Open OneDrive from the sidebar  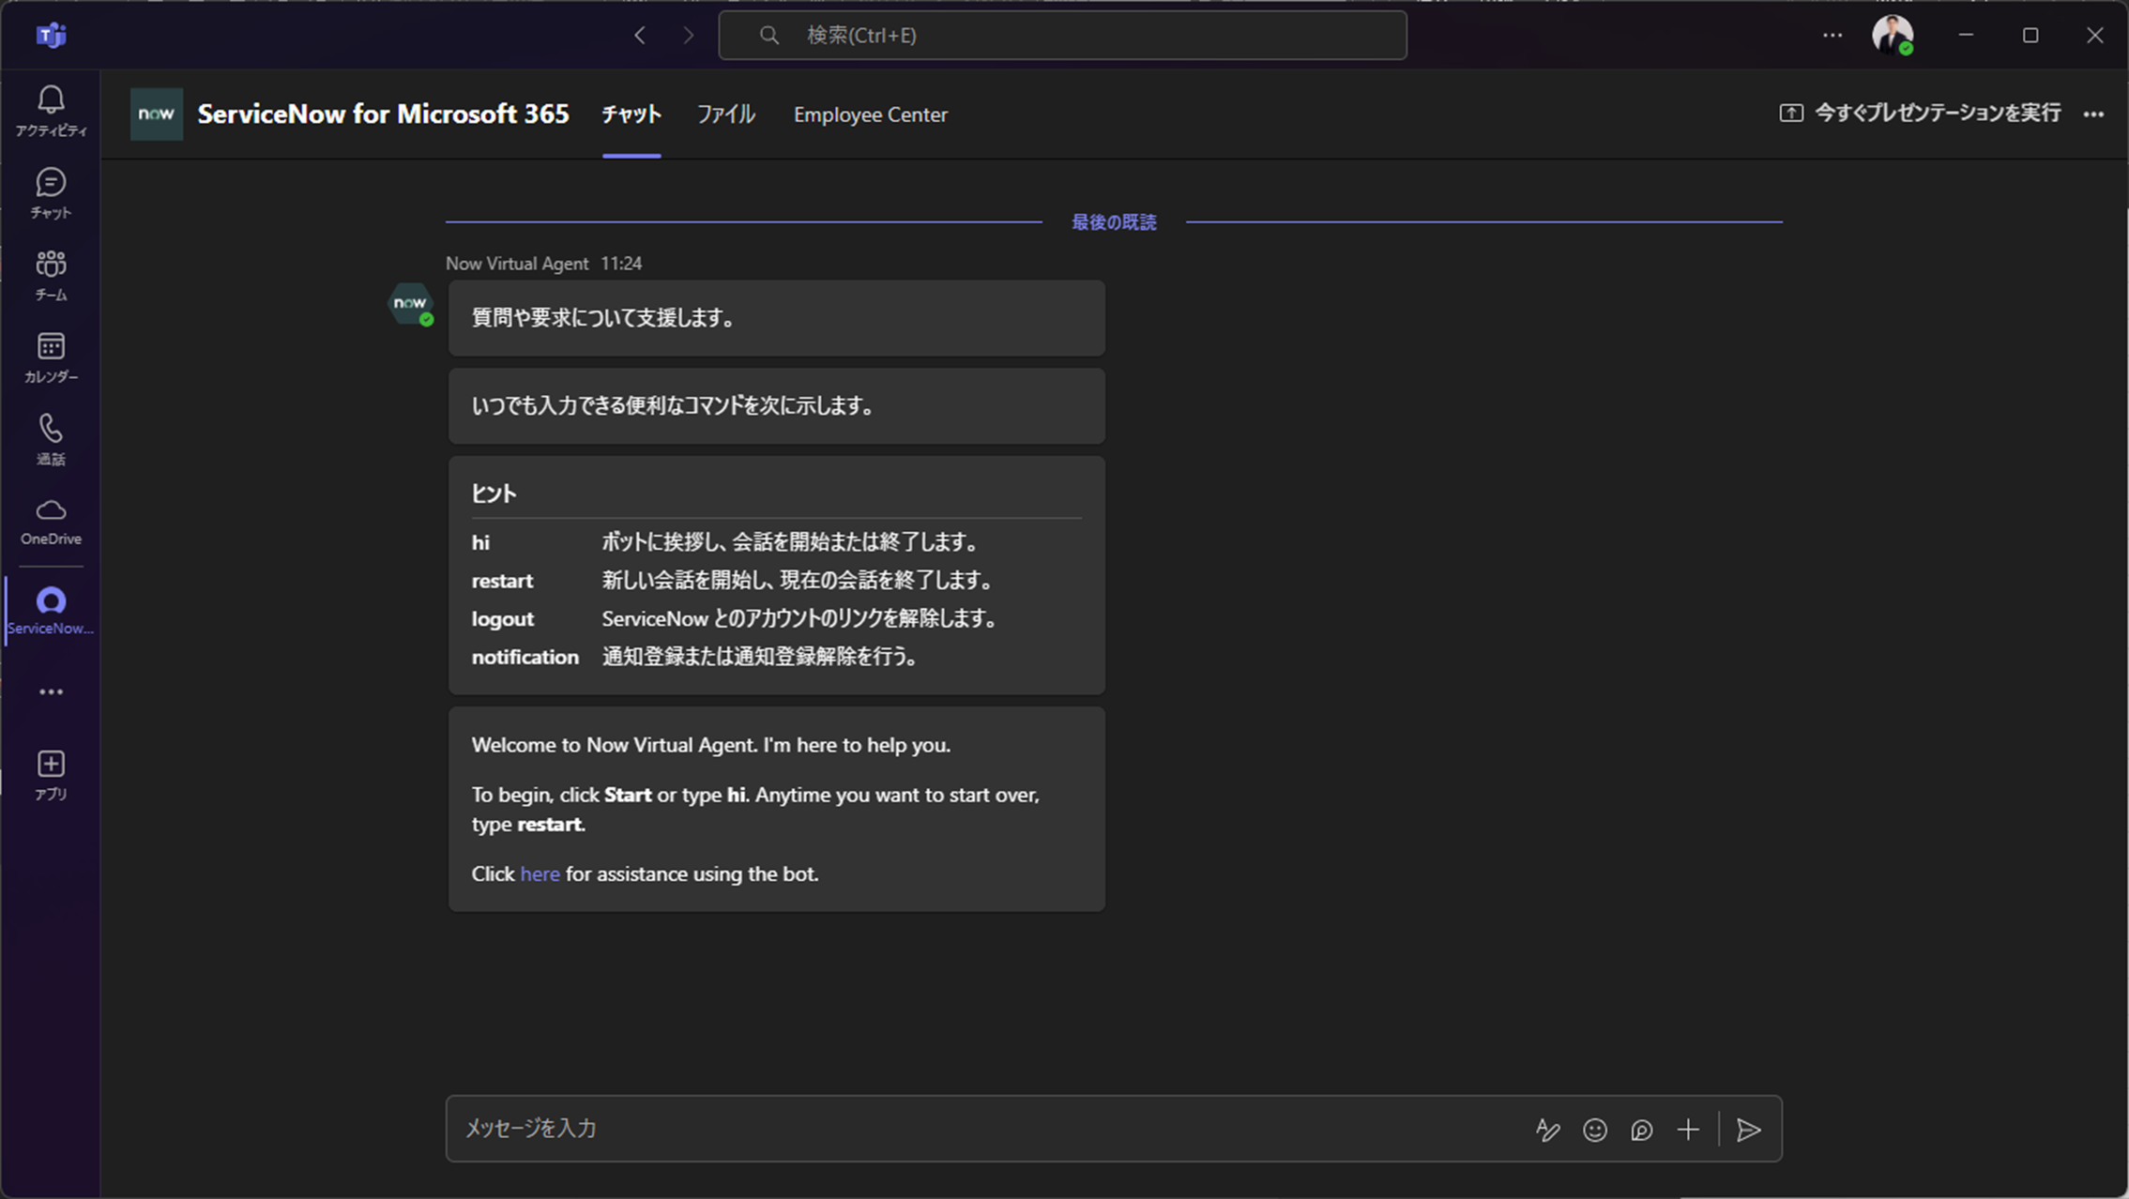pos(51,521)
